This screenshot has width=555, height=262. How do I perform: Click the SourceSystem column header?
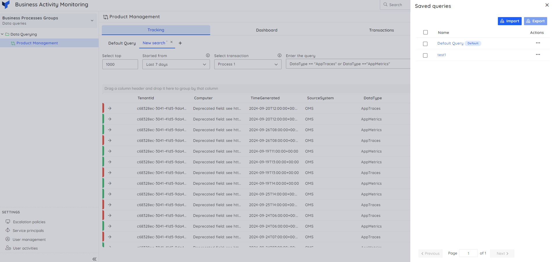[320, 98]
